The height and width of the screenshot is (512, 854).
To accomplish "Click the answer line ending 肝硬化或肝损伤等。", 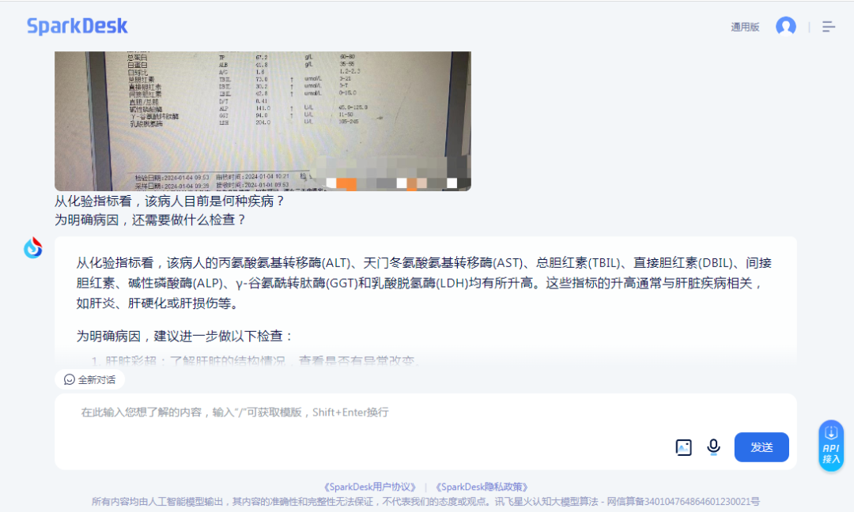I will coord(158,303).
